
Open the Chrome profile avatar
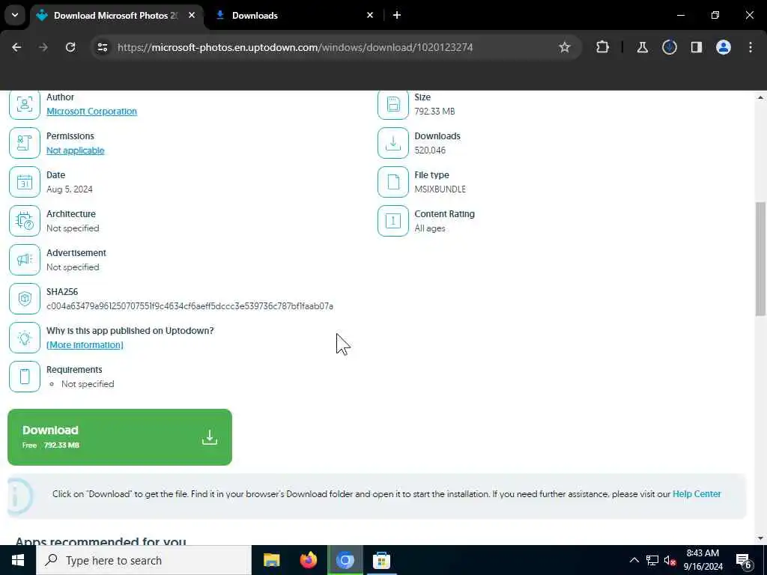pos(723,47)
